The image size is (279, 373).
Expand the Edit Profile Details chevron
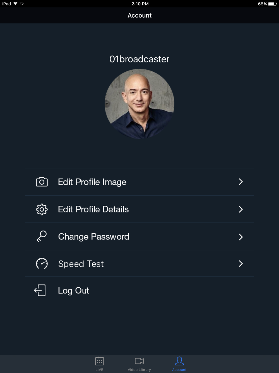point(241,209)
